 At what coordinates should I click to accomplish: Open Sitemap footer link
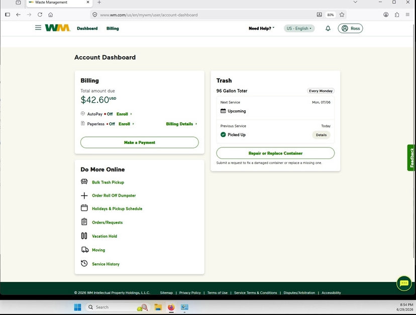pyautogui.click(x=166, y=293)
